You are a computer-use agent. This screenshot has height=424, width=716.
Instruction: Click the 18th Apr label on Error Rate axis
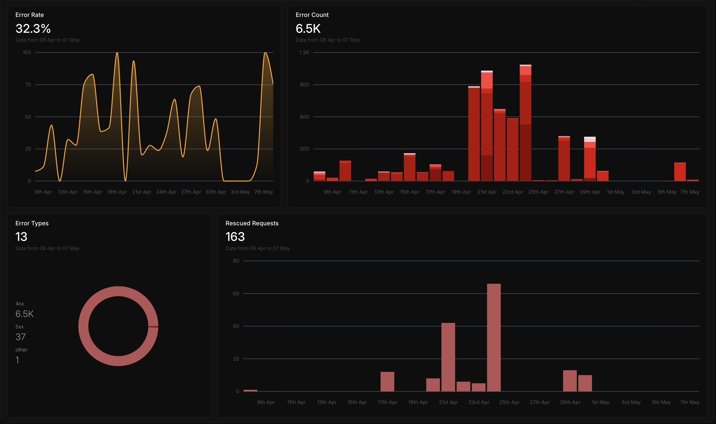(117, 192)
